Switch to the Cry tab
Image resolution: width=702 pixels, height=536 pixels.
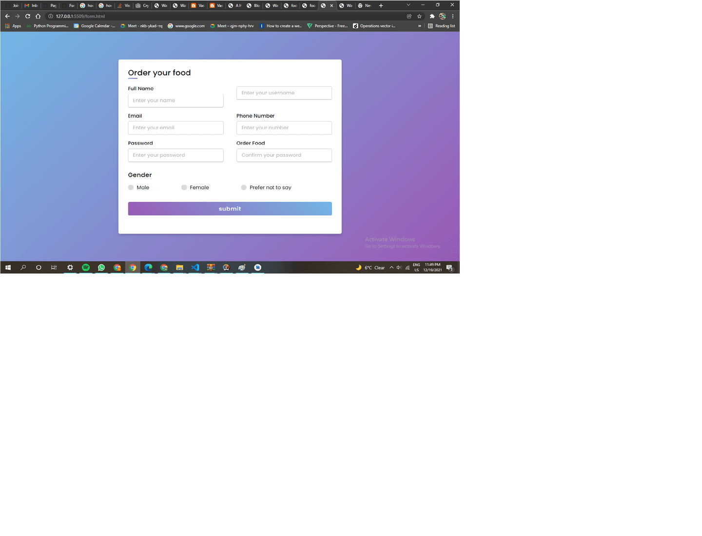tap(142, 5)
